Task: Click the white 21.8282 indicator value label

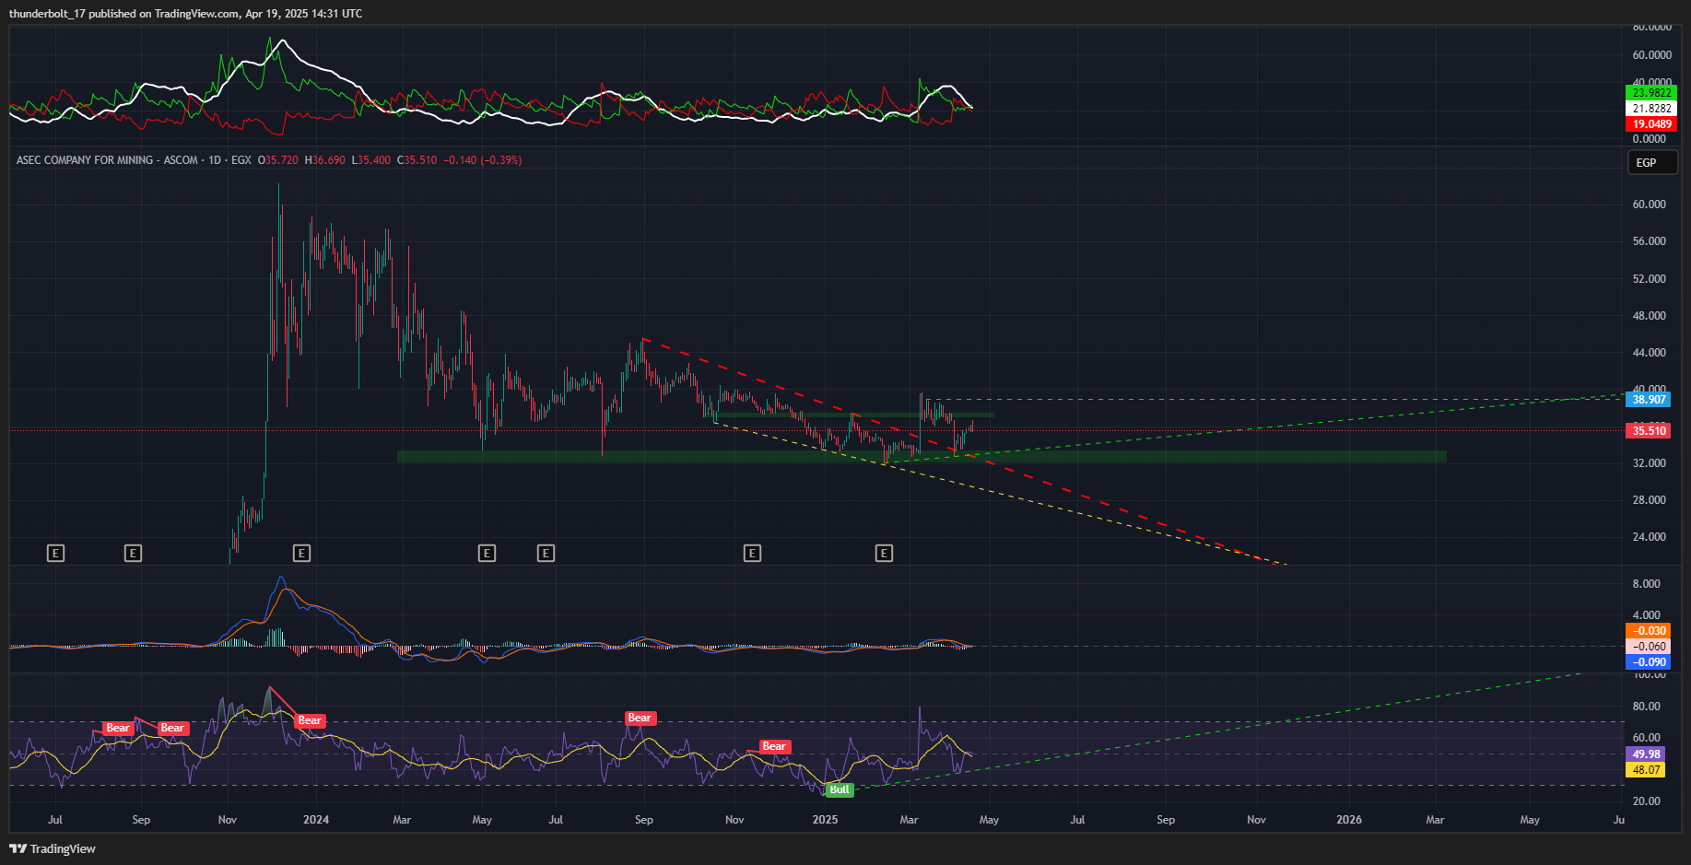Action: click(x=1651, y=108)
